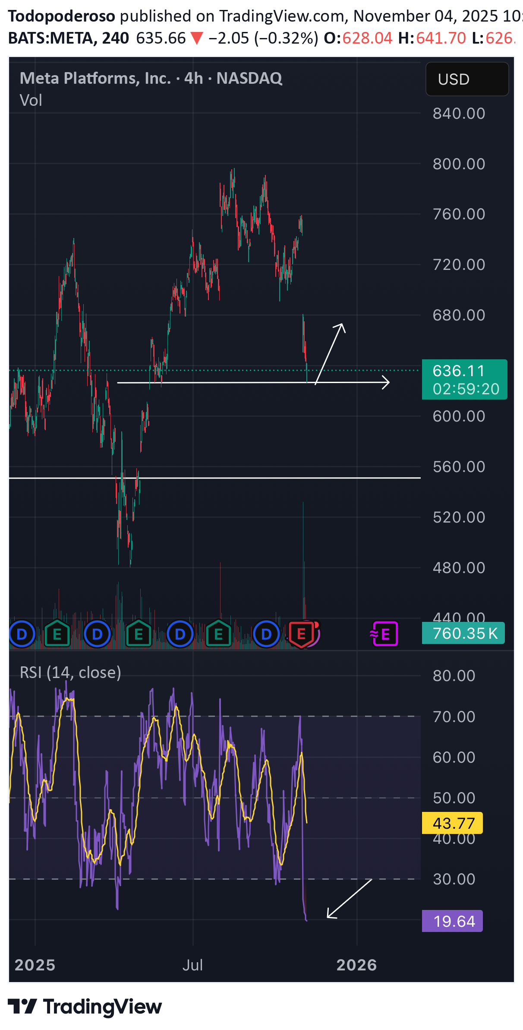Click the green earnings E marker nearest Jul
Image resolution: width=523 pixels, height=1030 pixels.
(x=219, y=634)
